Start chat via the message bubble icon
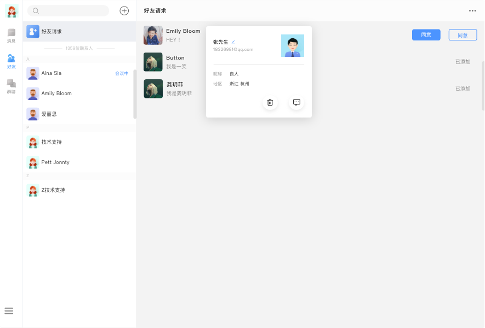Image resolution: width=485 pixels, height=328 pixels. [296, 102]
